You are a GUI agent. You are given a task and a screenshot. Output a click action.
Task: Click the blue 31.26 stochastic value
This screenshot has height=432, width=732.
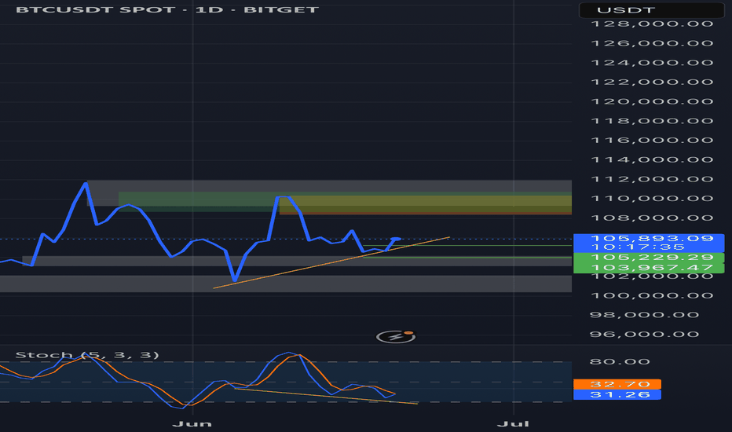point(617,394)
